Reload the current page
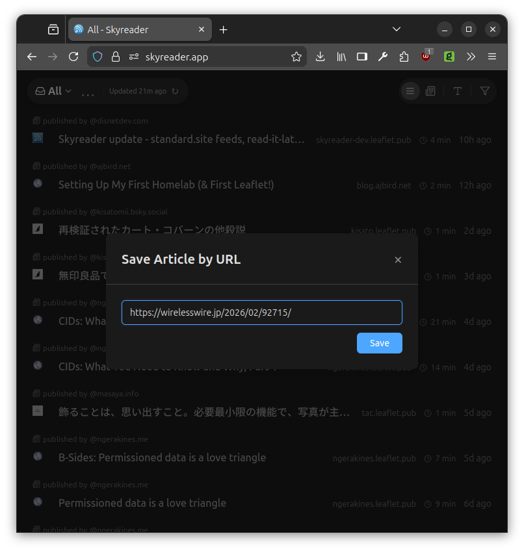Viewport: 524px width, 551px height. click(x=73, y=57)
